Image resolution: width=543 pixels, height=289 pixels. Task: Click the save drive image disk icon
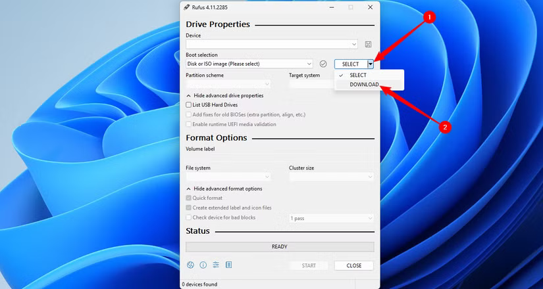click(369, 45)
